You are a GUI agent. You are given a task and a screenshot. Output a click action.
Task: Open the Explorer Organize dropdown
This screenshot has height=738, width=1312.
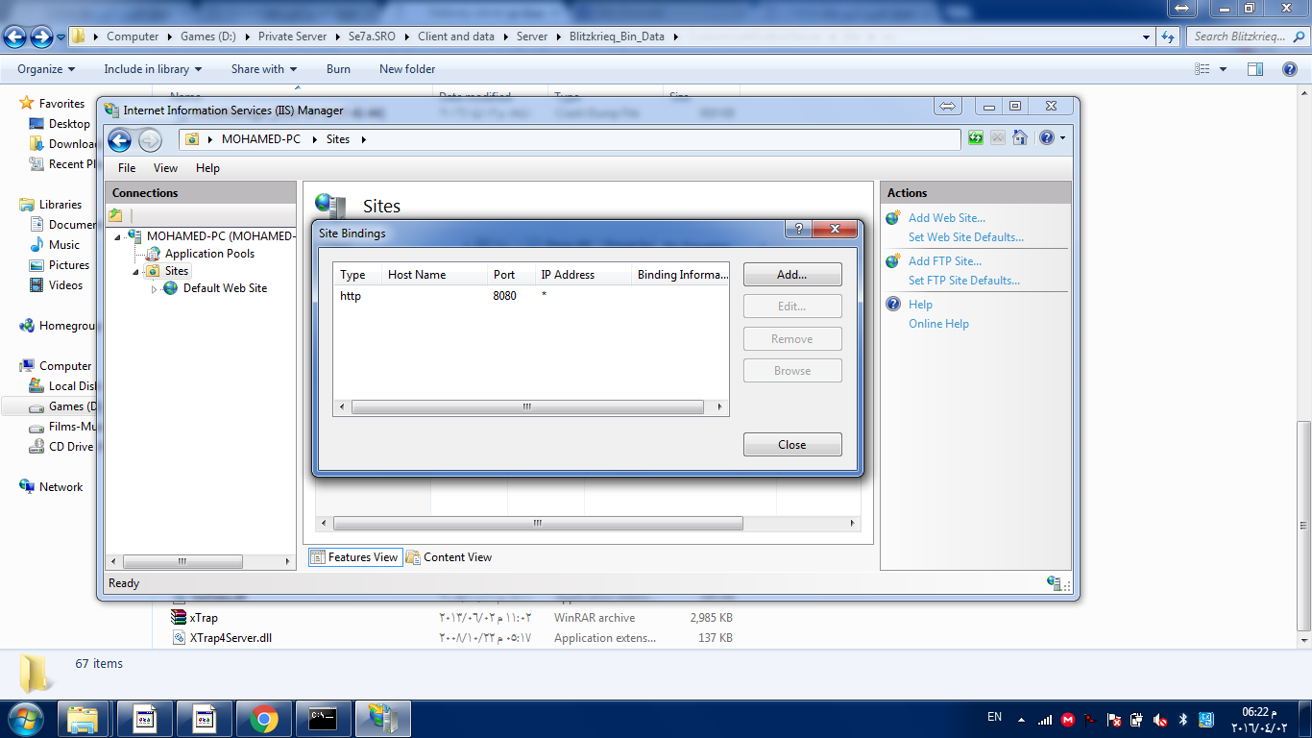click(x=46, y=69)
